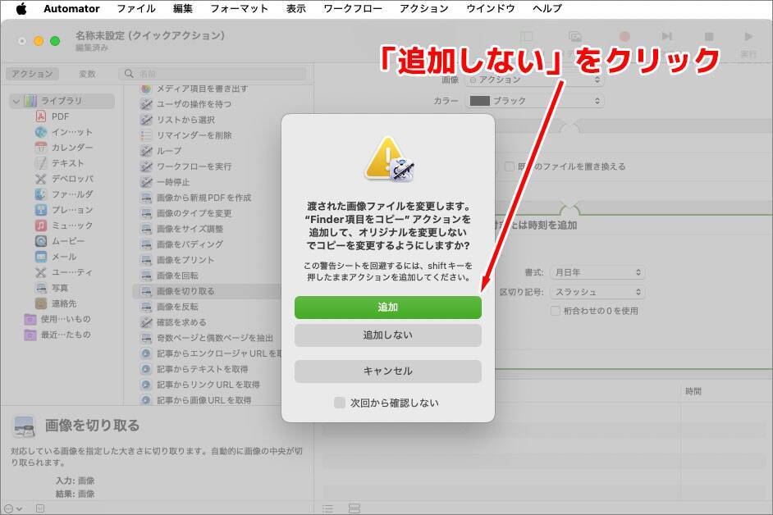Open the Automator menu
This screenshot has width=773, height=515.
pyautogui.click(x=71, y=8)
